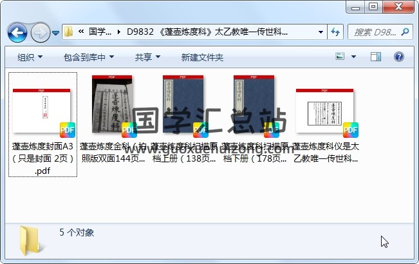Expand the address bar history dropdown arrow
The height and width of the screenshot is (264, 419).
(321, 32)
